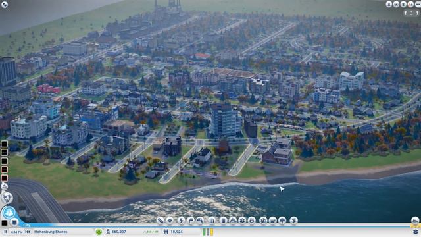Increase game speed with fast-forward arrows
This screenshot has height=237, width=421.
28,232
